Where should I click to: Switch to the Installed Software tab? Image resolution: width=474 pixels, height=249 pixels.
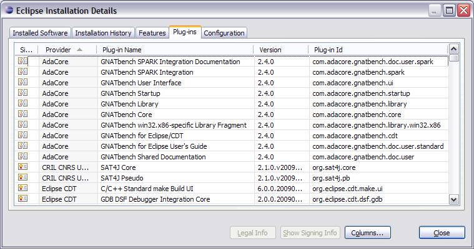[40, 33]
